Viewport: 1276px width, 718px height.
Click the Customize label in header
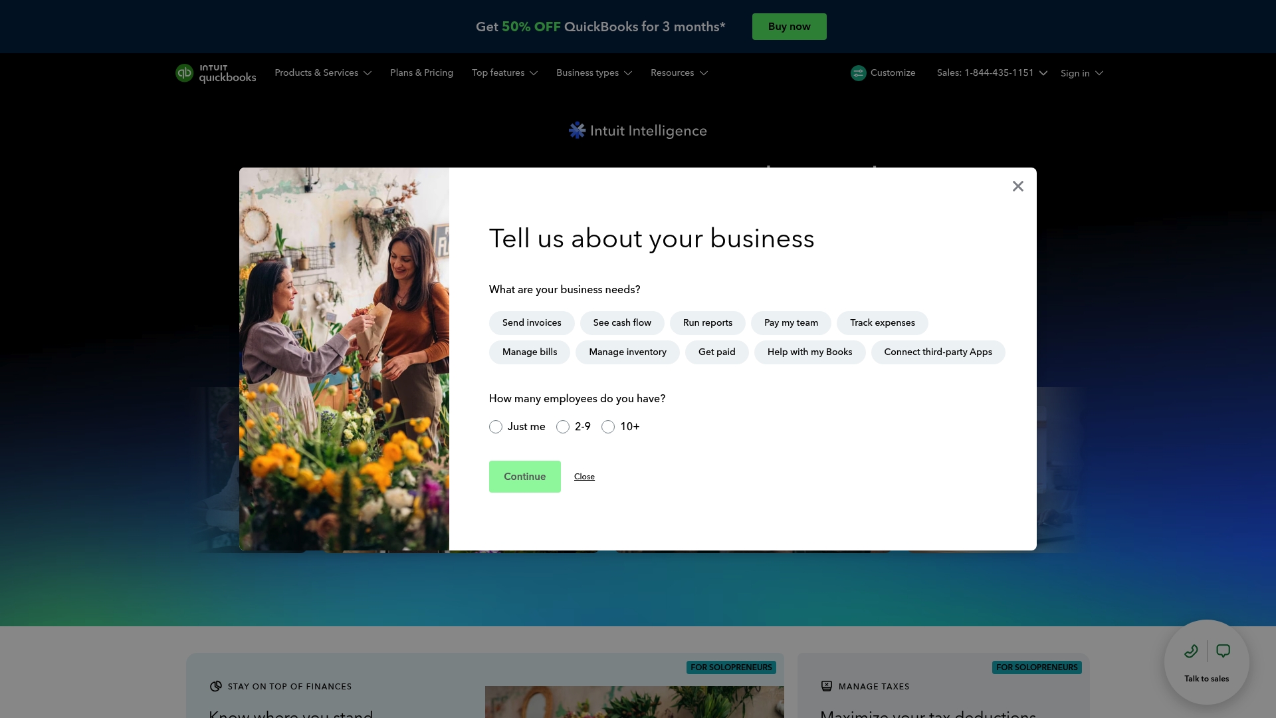(893, 73)
